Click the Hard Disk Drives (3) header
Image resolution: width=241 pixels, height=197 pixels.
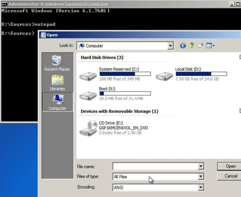tap(102, 58)
